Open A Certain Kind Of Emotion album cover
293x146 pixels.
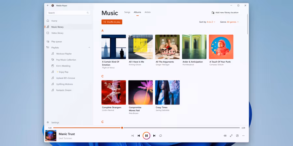click(x=114, y=47)
